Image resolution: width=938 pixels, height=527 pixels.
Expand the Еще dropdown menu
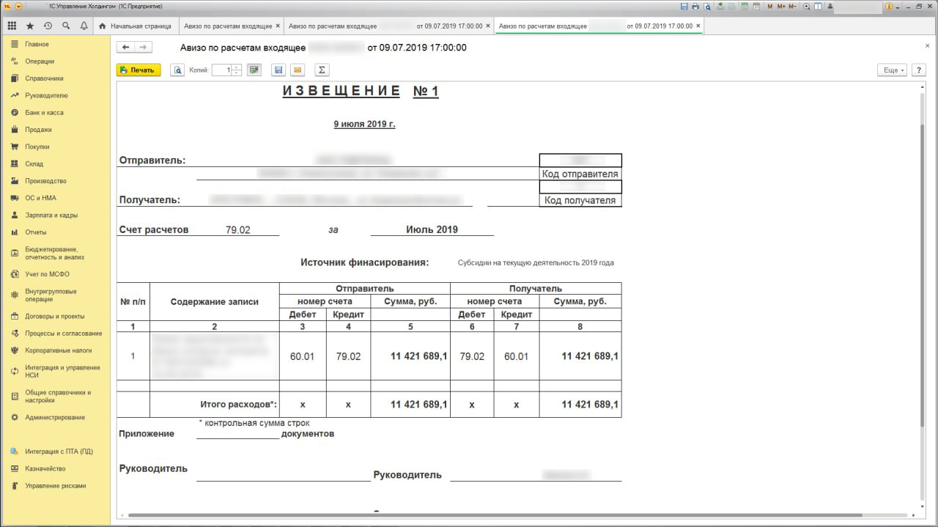pos(892,70)
